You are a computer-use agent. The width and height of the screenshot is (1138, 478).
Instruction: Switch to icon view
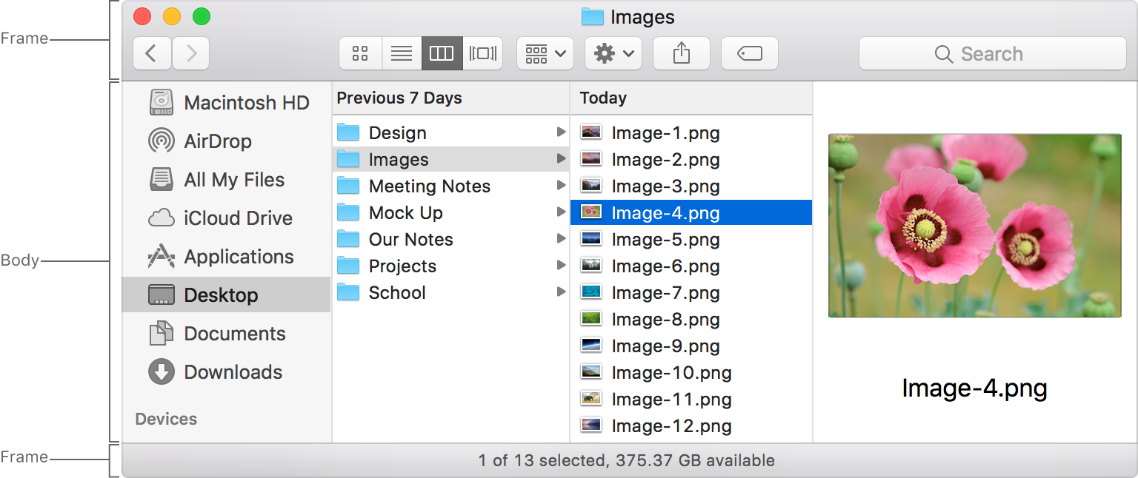pyautogui.click(x=361, y=53)
